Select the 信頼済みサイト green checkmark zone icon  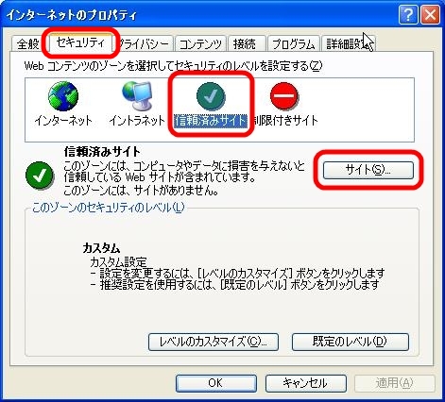211,95
